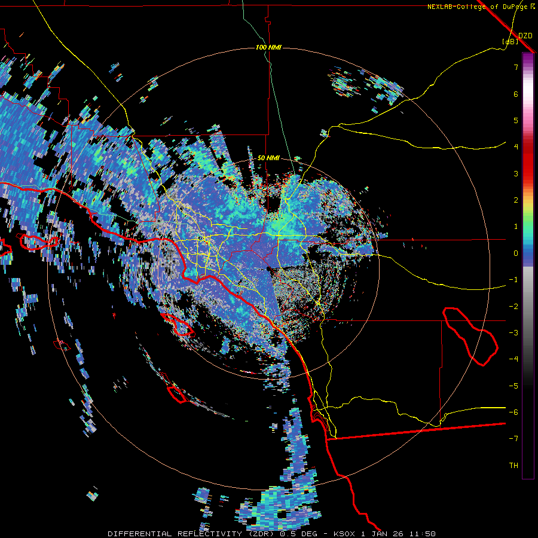
Task: Click the 50 NMI range ring label
Action: tap(268, 158)
